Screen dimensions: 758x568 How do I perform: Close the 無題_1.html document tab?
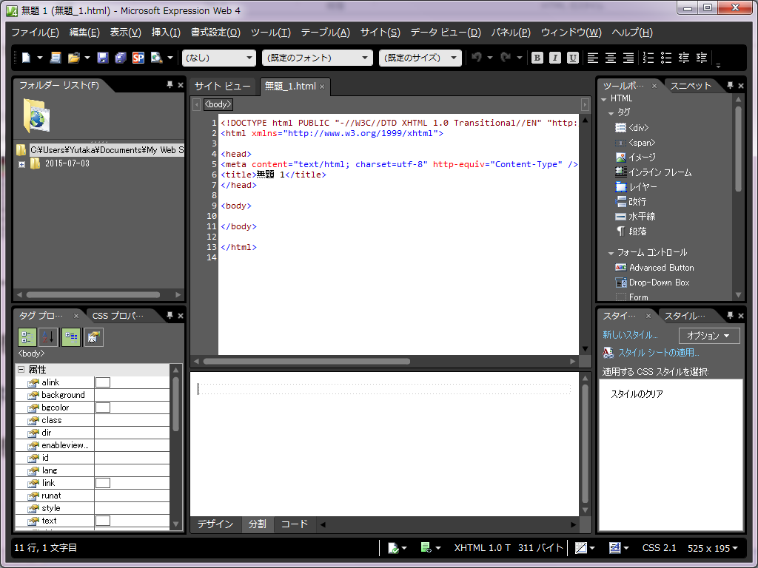[322, 87]
